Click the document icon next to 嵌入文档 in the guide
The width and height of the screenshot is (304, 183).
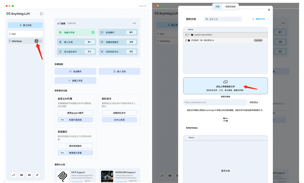(60, 42)
